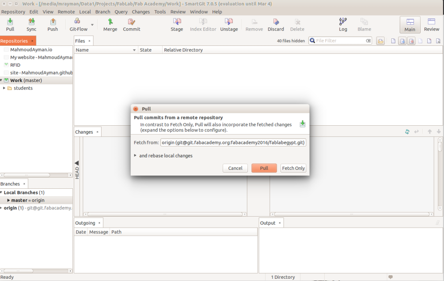The width and height of the screenshot is (444, 281).
Task: Open the Log view
Action: [343, 25]
